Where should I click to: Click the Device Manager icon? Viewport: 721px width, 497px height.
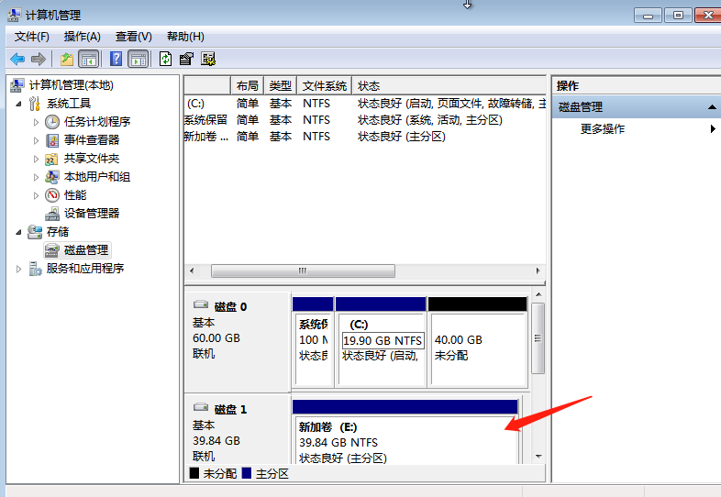click(x=52, y=214)
